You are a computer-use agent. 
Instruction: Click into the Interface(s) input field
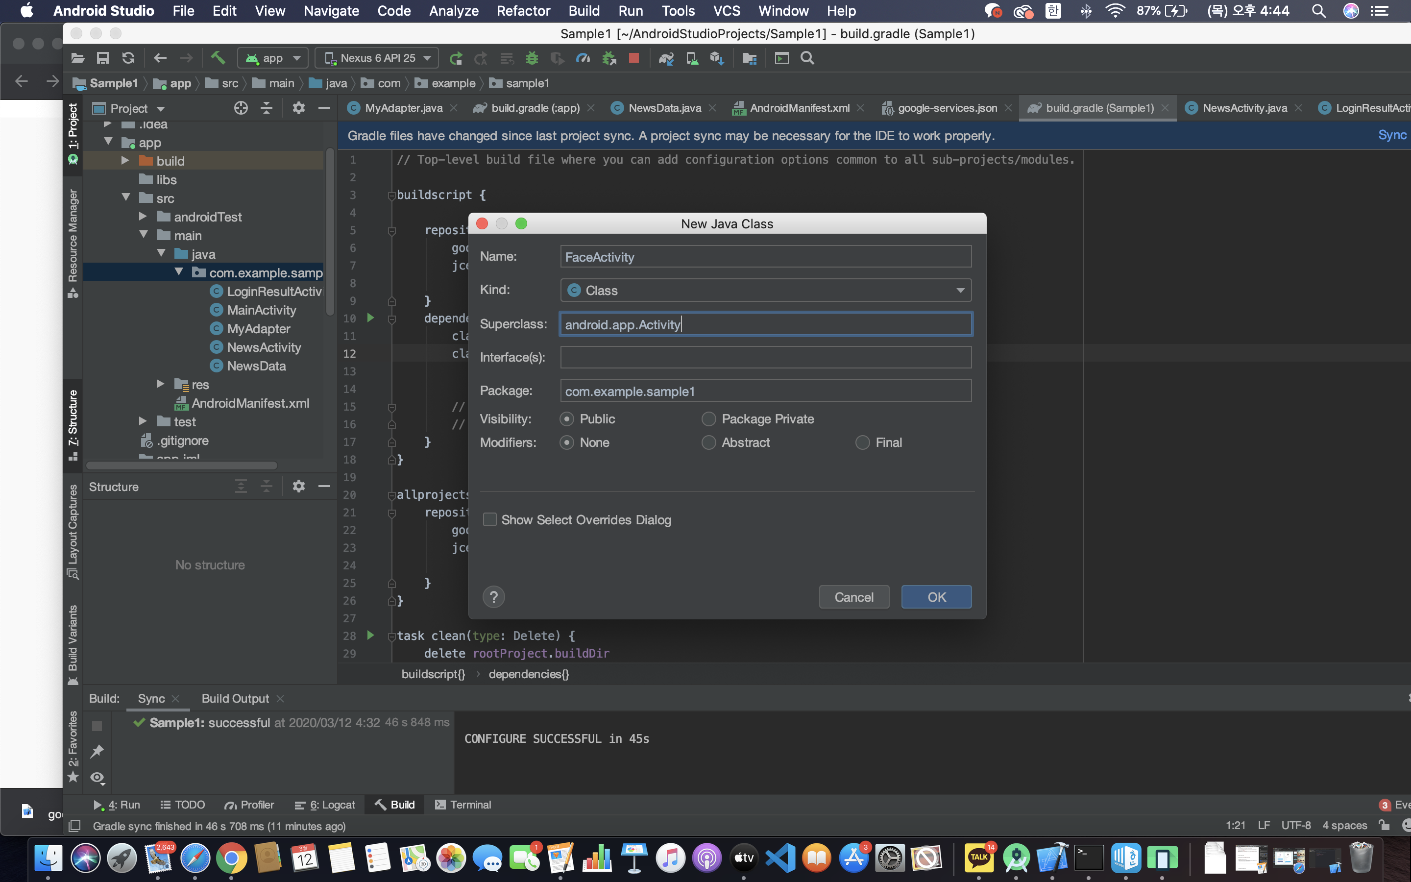[x=765, y=357]
